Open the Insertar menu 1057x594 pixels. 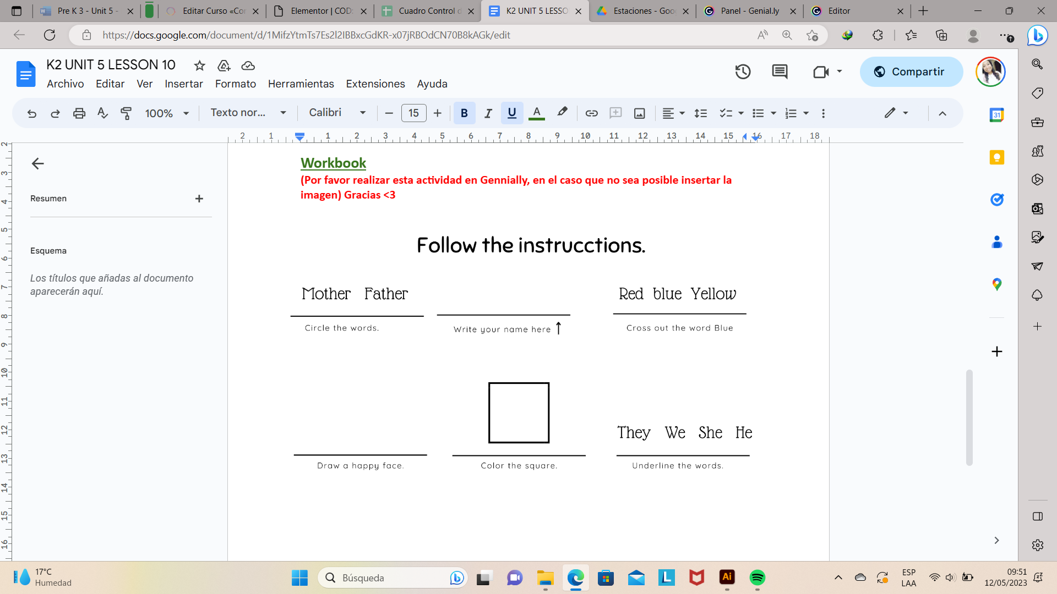184,84
